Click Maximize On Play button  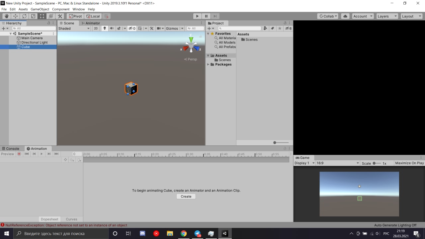click(409, 163)
